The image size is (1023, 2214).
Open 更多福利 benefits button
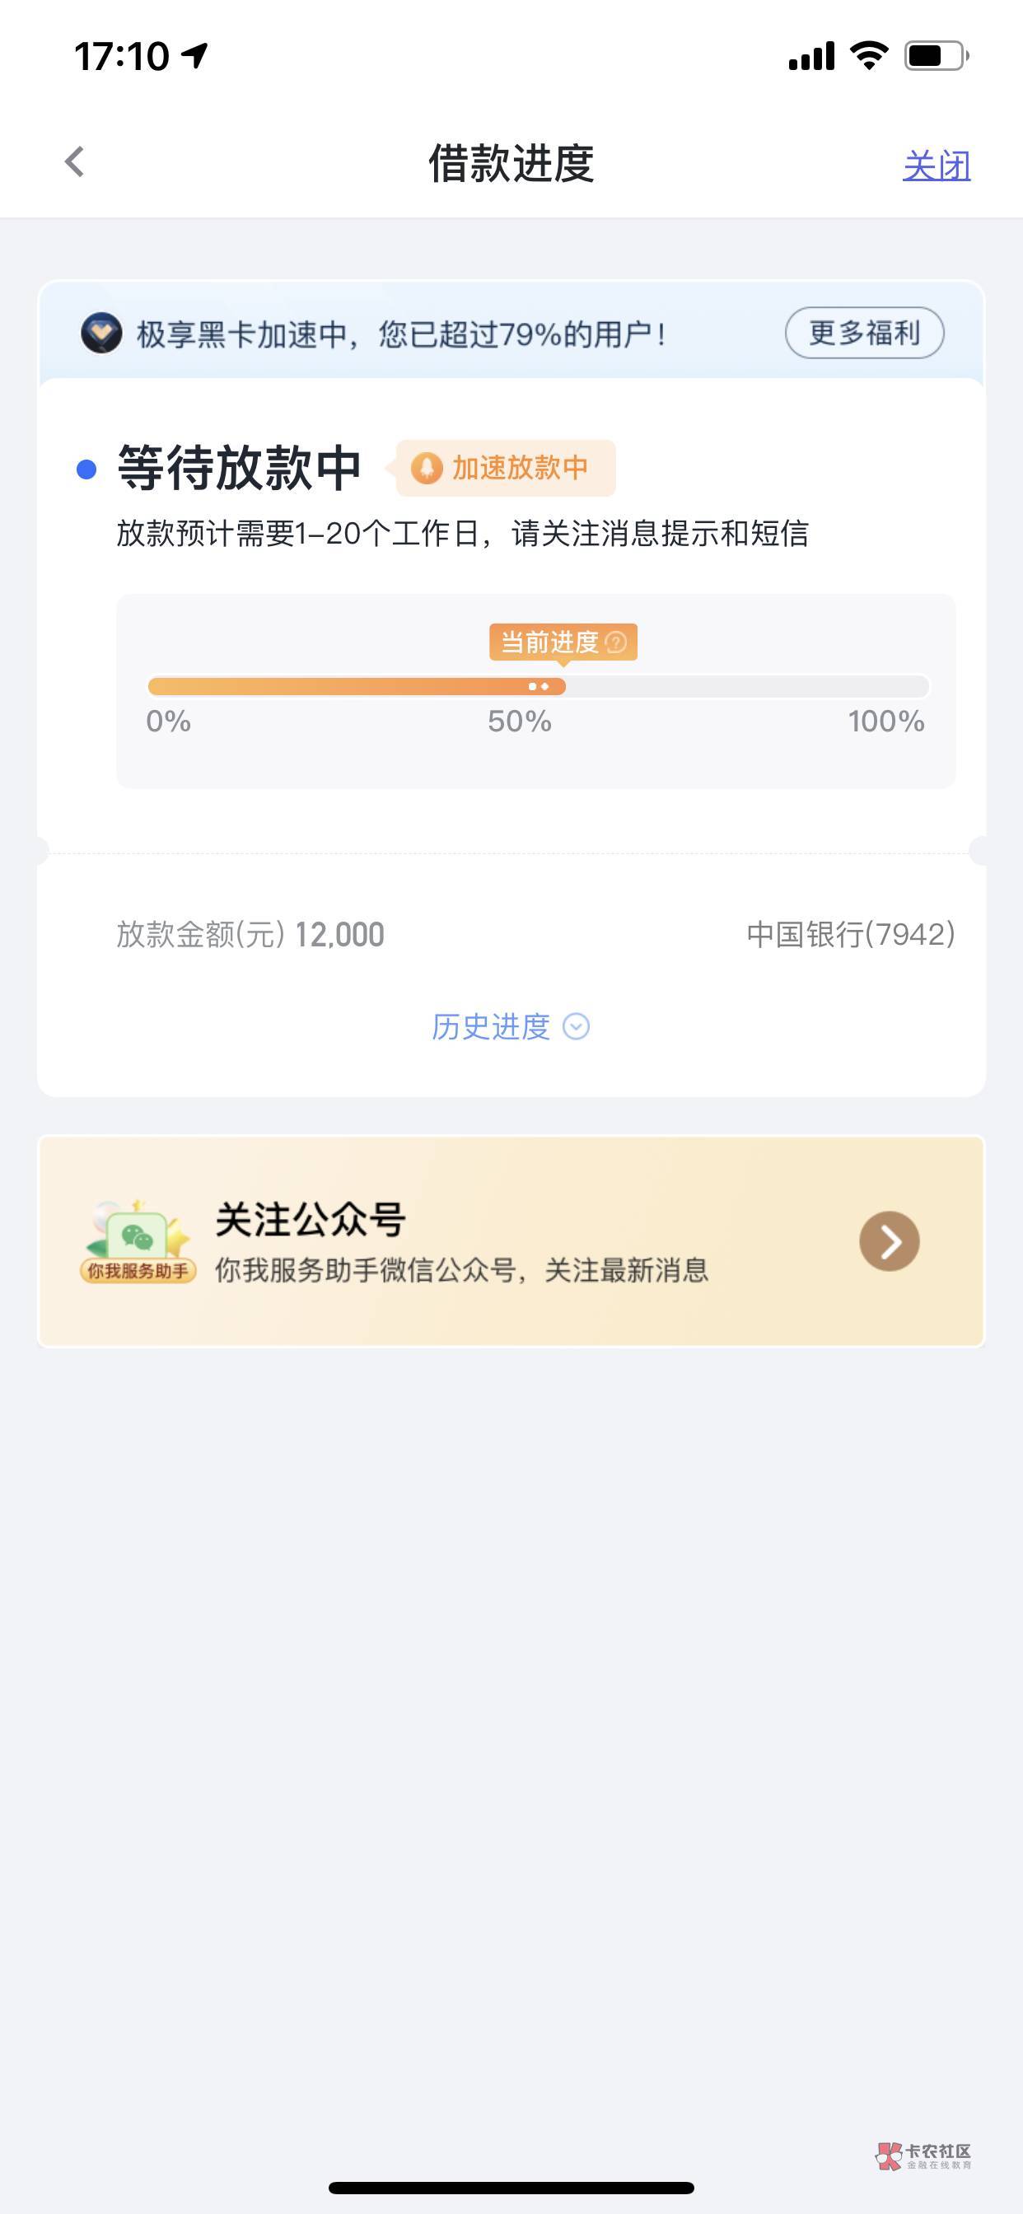(864, 333)
